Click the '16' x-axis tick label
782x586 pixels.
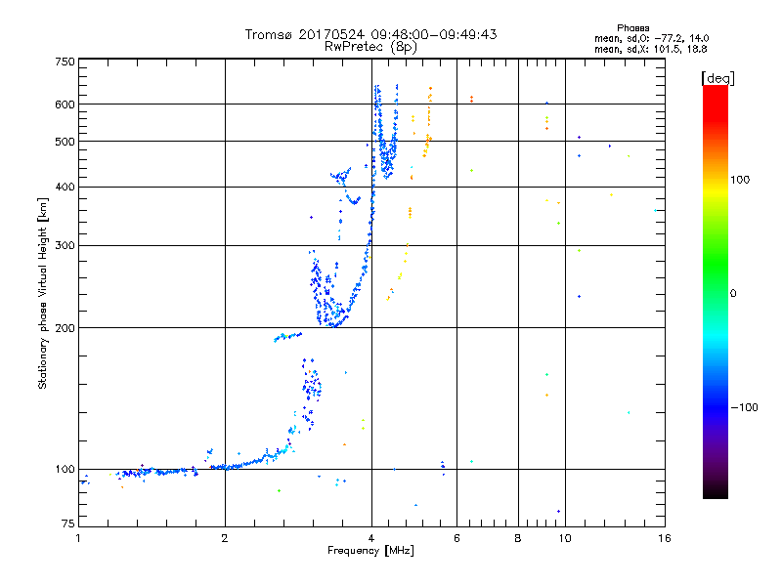click(x=665, y=538)
